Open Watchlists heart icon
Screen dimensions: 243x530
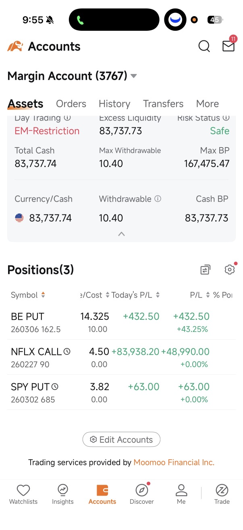click(23, 490)
